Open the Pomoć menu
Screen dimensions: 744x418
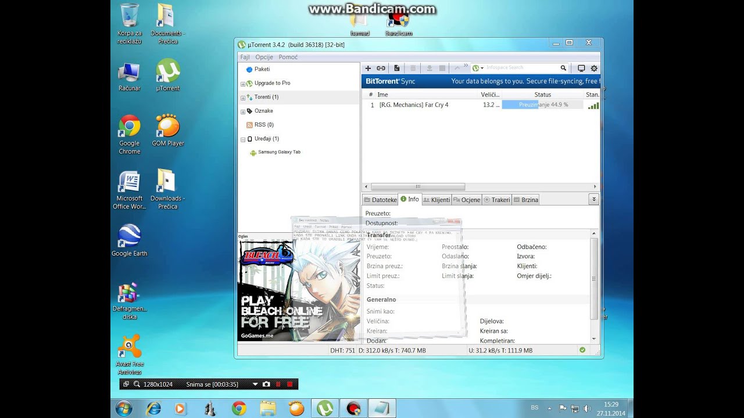[x=288, y=57]
